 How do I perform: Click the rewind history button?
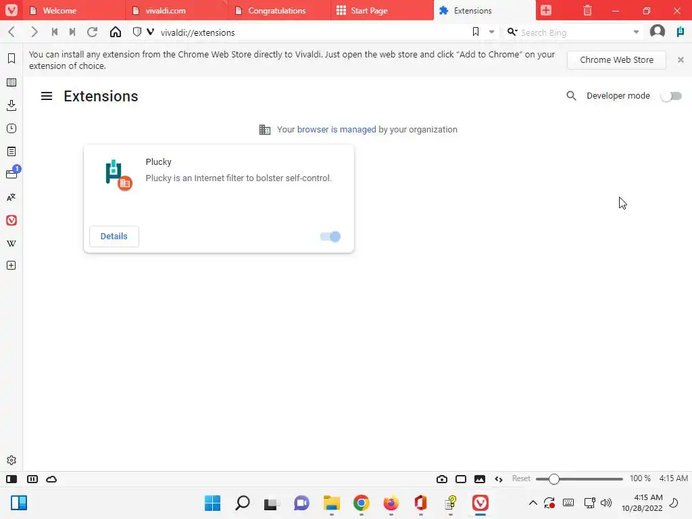[x=55, y=32]
